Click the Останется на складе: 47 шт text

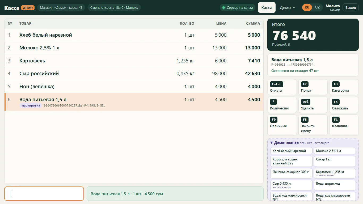coord(295,71)
